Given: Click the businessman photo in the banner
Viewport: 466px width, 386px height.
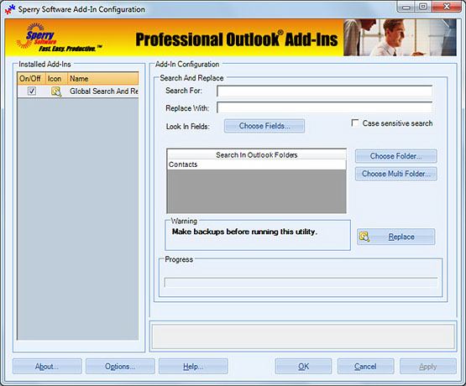Looking at the screenshot, I should pyautogui.click(x=400, y=38).
